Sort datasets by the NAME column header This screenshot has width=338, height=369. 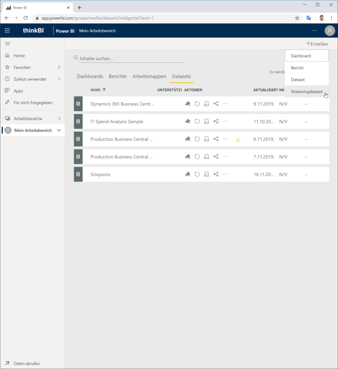click(98, 90)
